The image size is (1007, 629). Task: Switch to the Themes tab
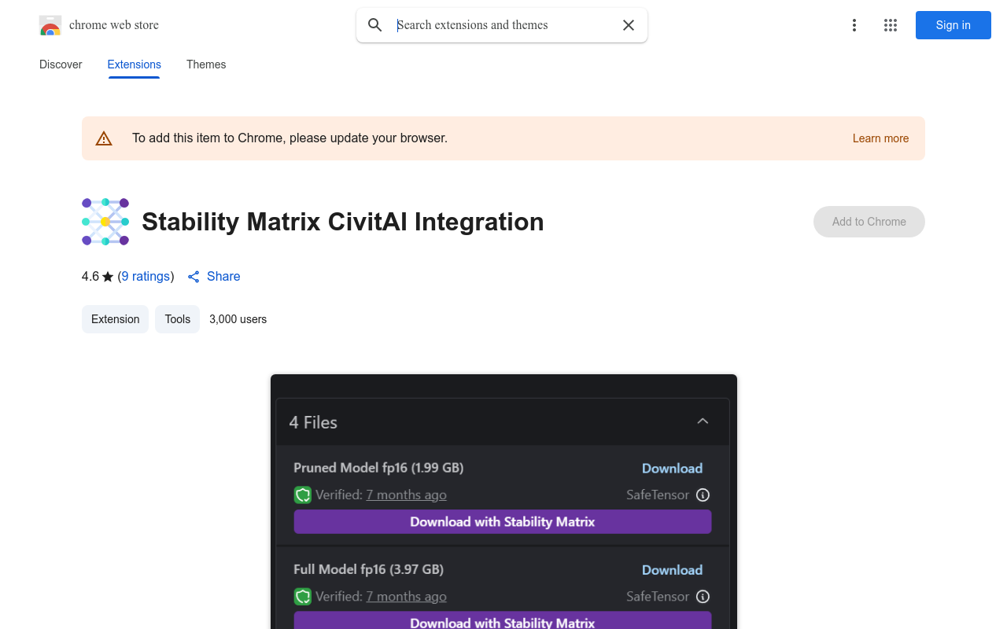[206, 64]
